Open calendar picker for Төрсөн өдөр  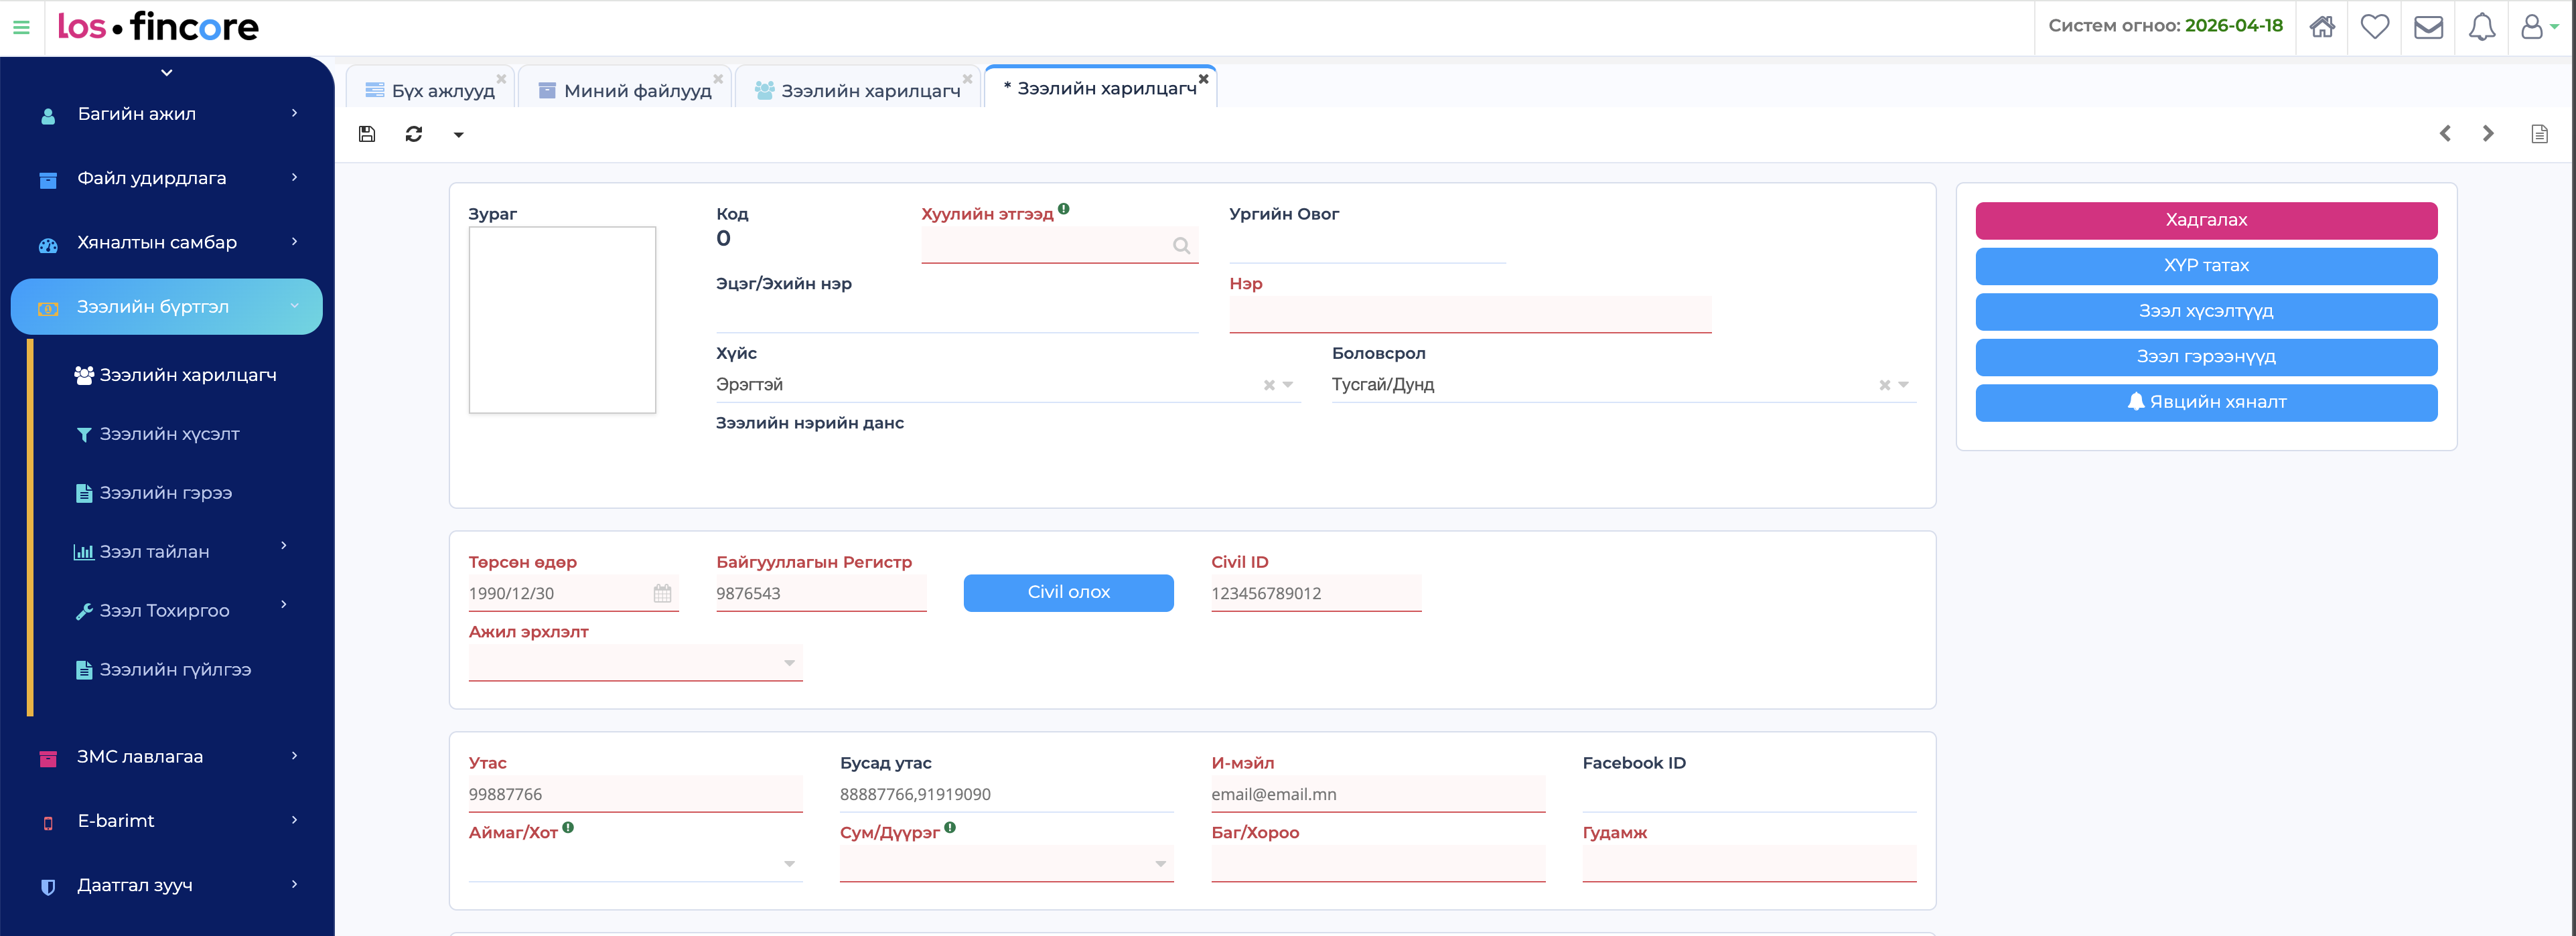662,594
